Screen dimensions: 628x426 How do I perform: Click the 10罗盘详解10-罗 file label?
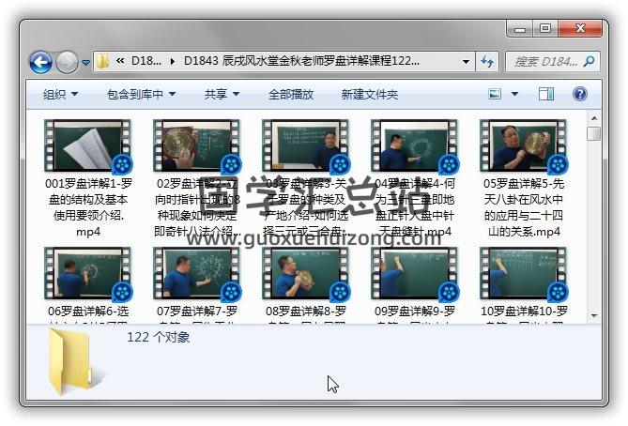(x=524, y=312)
